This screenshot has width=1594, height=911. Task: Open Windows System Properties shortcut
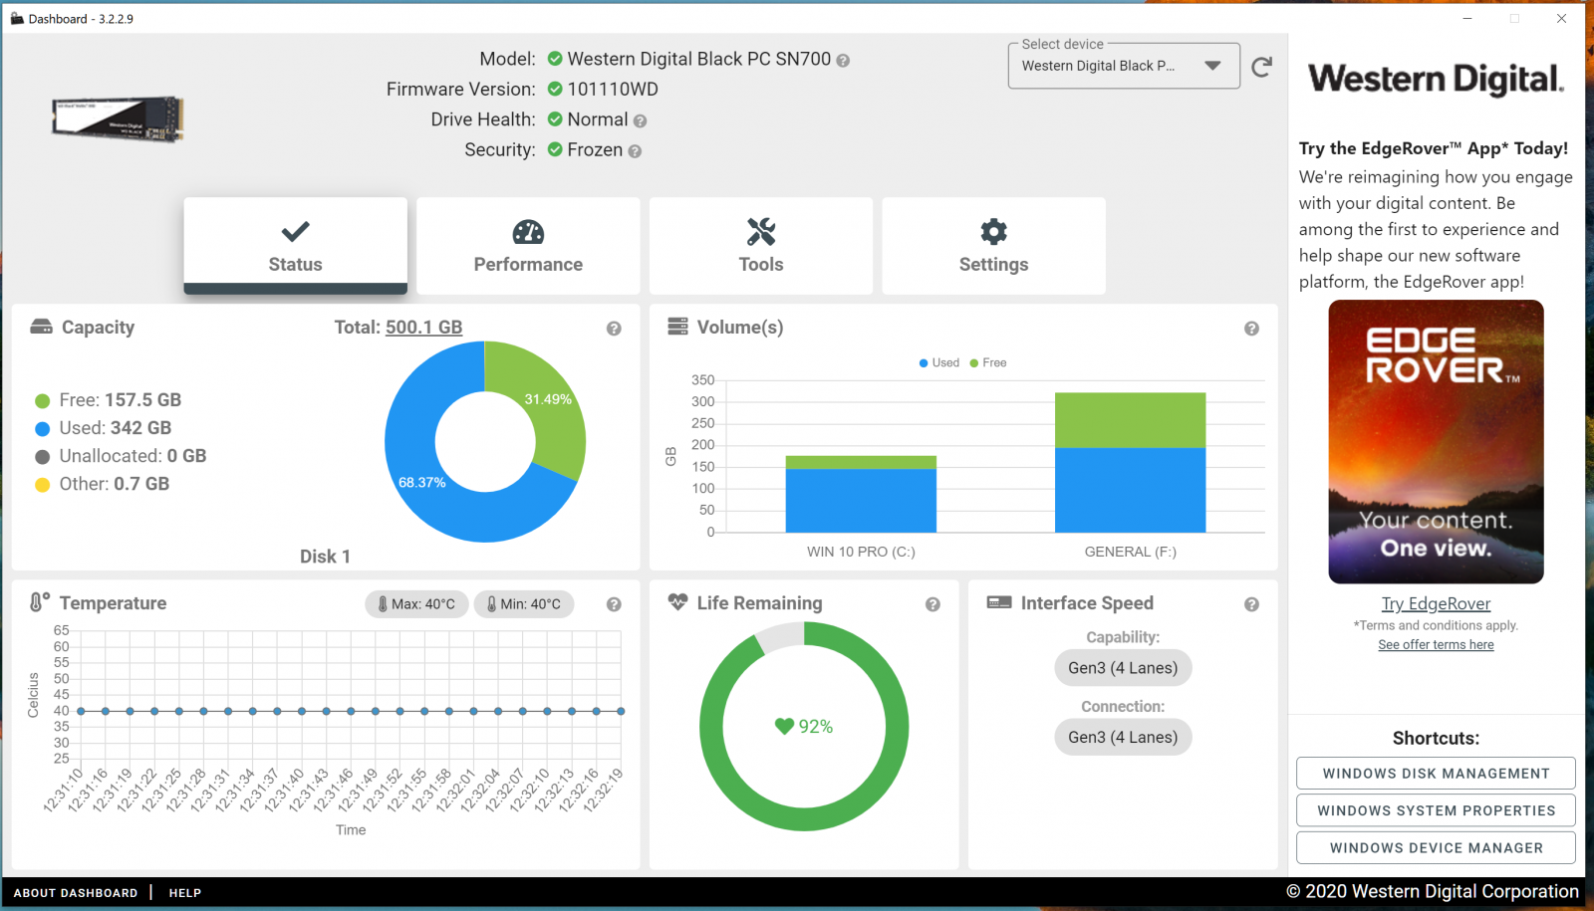[1436, 810]
